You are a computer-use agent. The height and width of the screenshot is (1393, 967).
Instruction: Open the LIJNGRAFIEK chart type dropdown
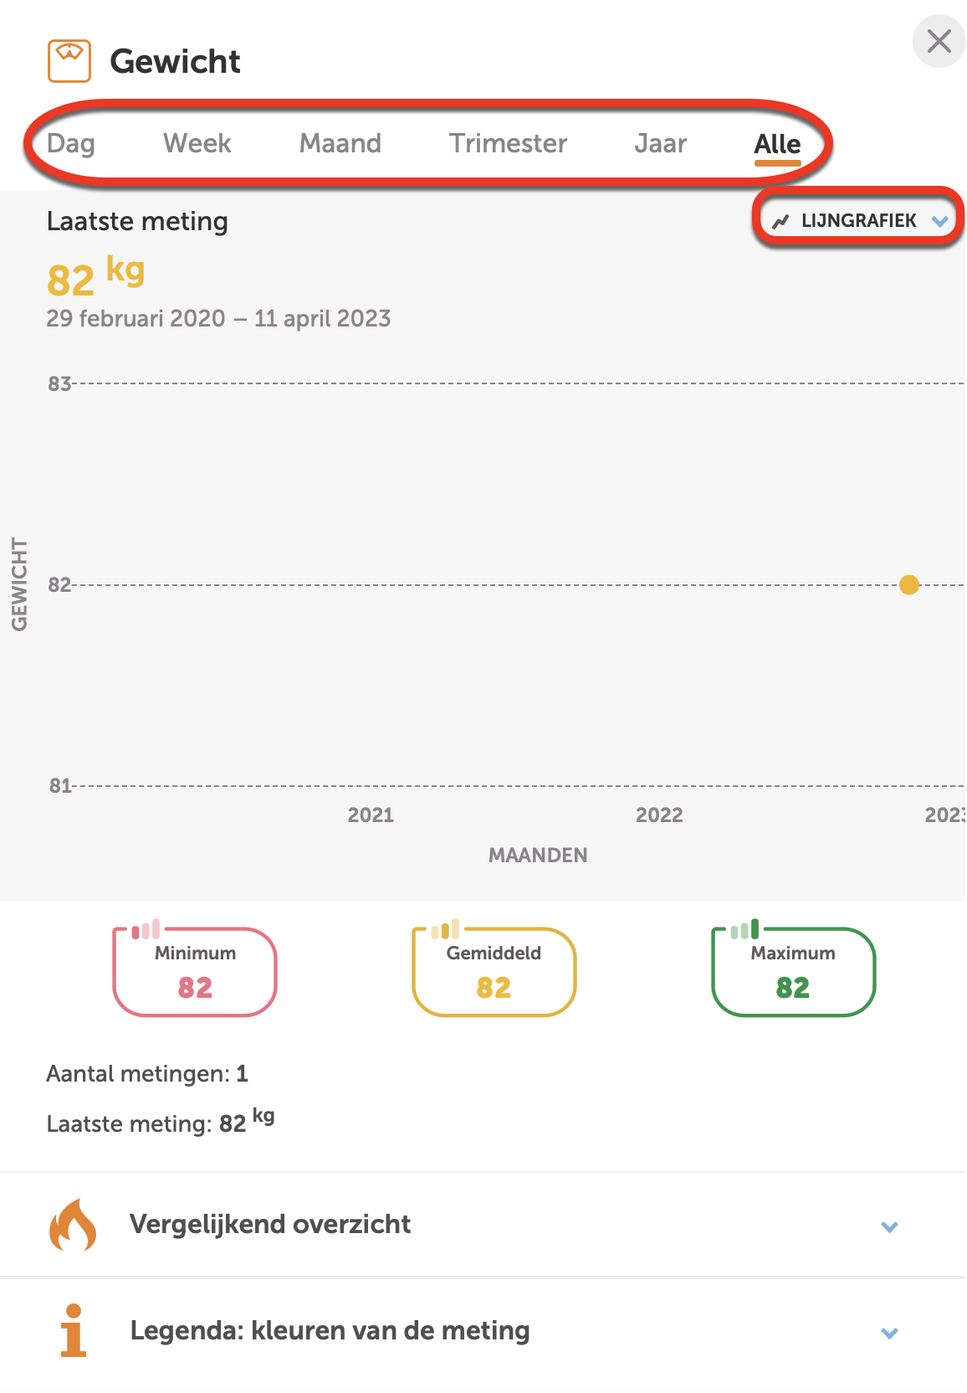click(859, 221)
